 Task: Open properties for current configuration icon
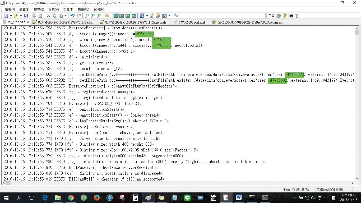[x=152, y=16]
